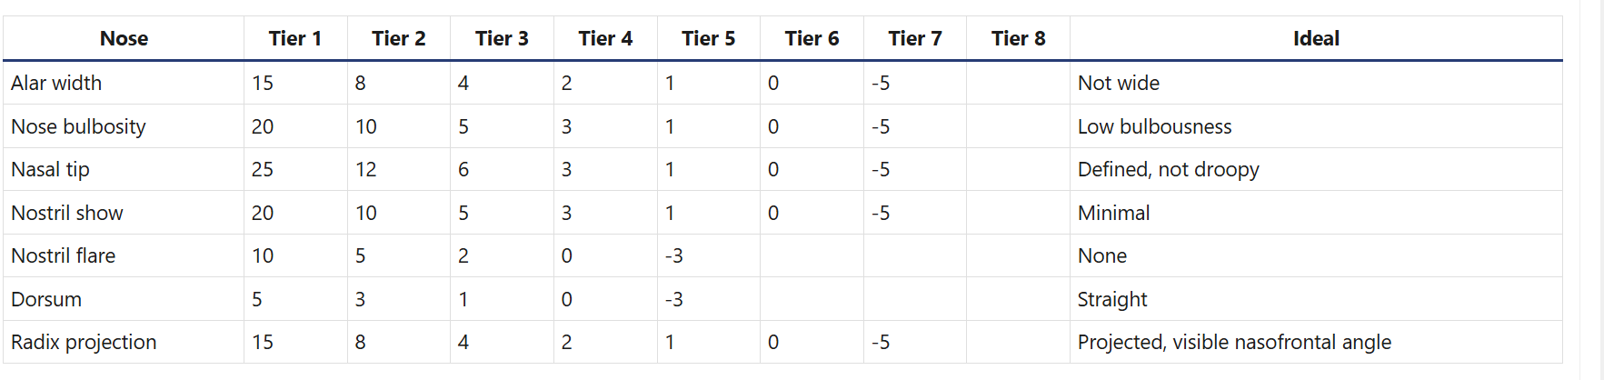Select the 'Defined, not droopy' ideal cell
Screen dimensions: 1604x380
[1169, 169]
